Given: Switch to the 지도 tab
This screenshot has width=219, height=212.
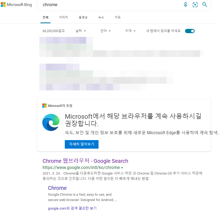Looking at the screenshot, I should (x=118, y=17).
